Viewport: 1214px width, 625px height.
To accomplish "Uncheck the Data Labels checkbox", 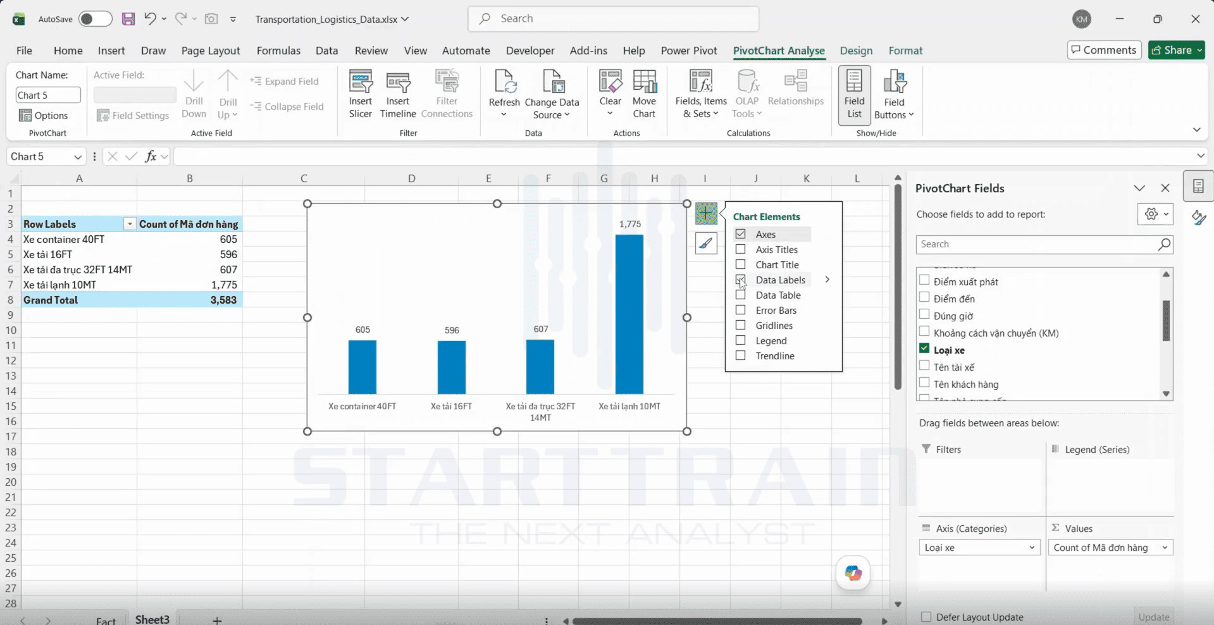I will coord(740,280).
